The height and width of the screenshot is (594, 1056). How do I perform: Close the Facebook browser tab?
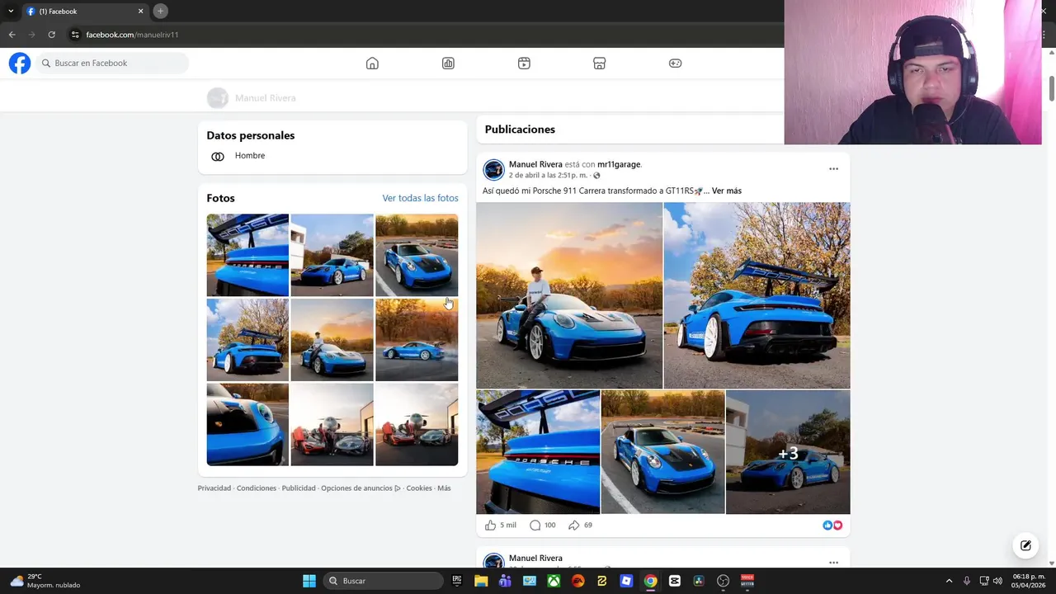(x=140, y=12)
